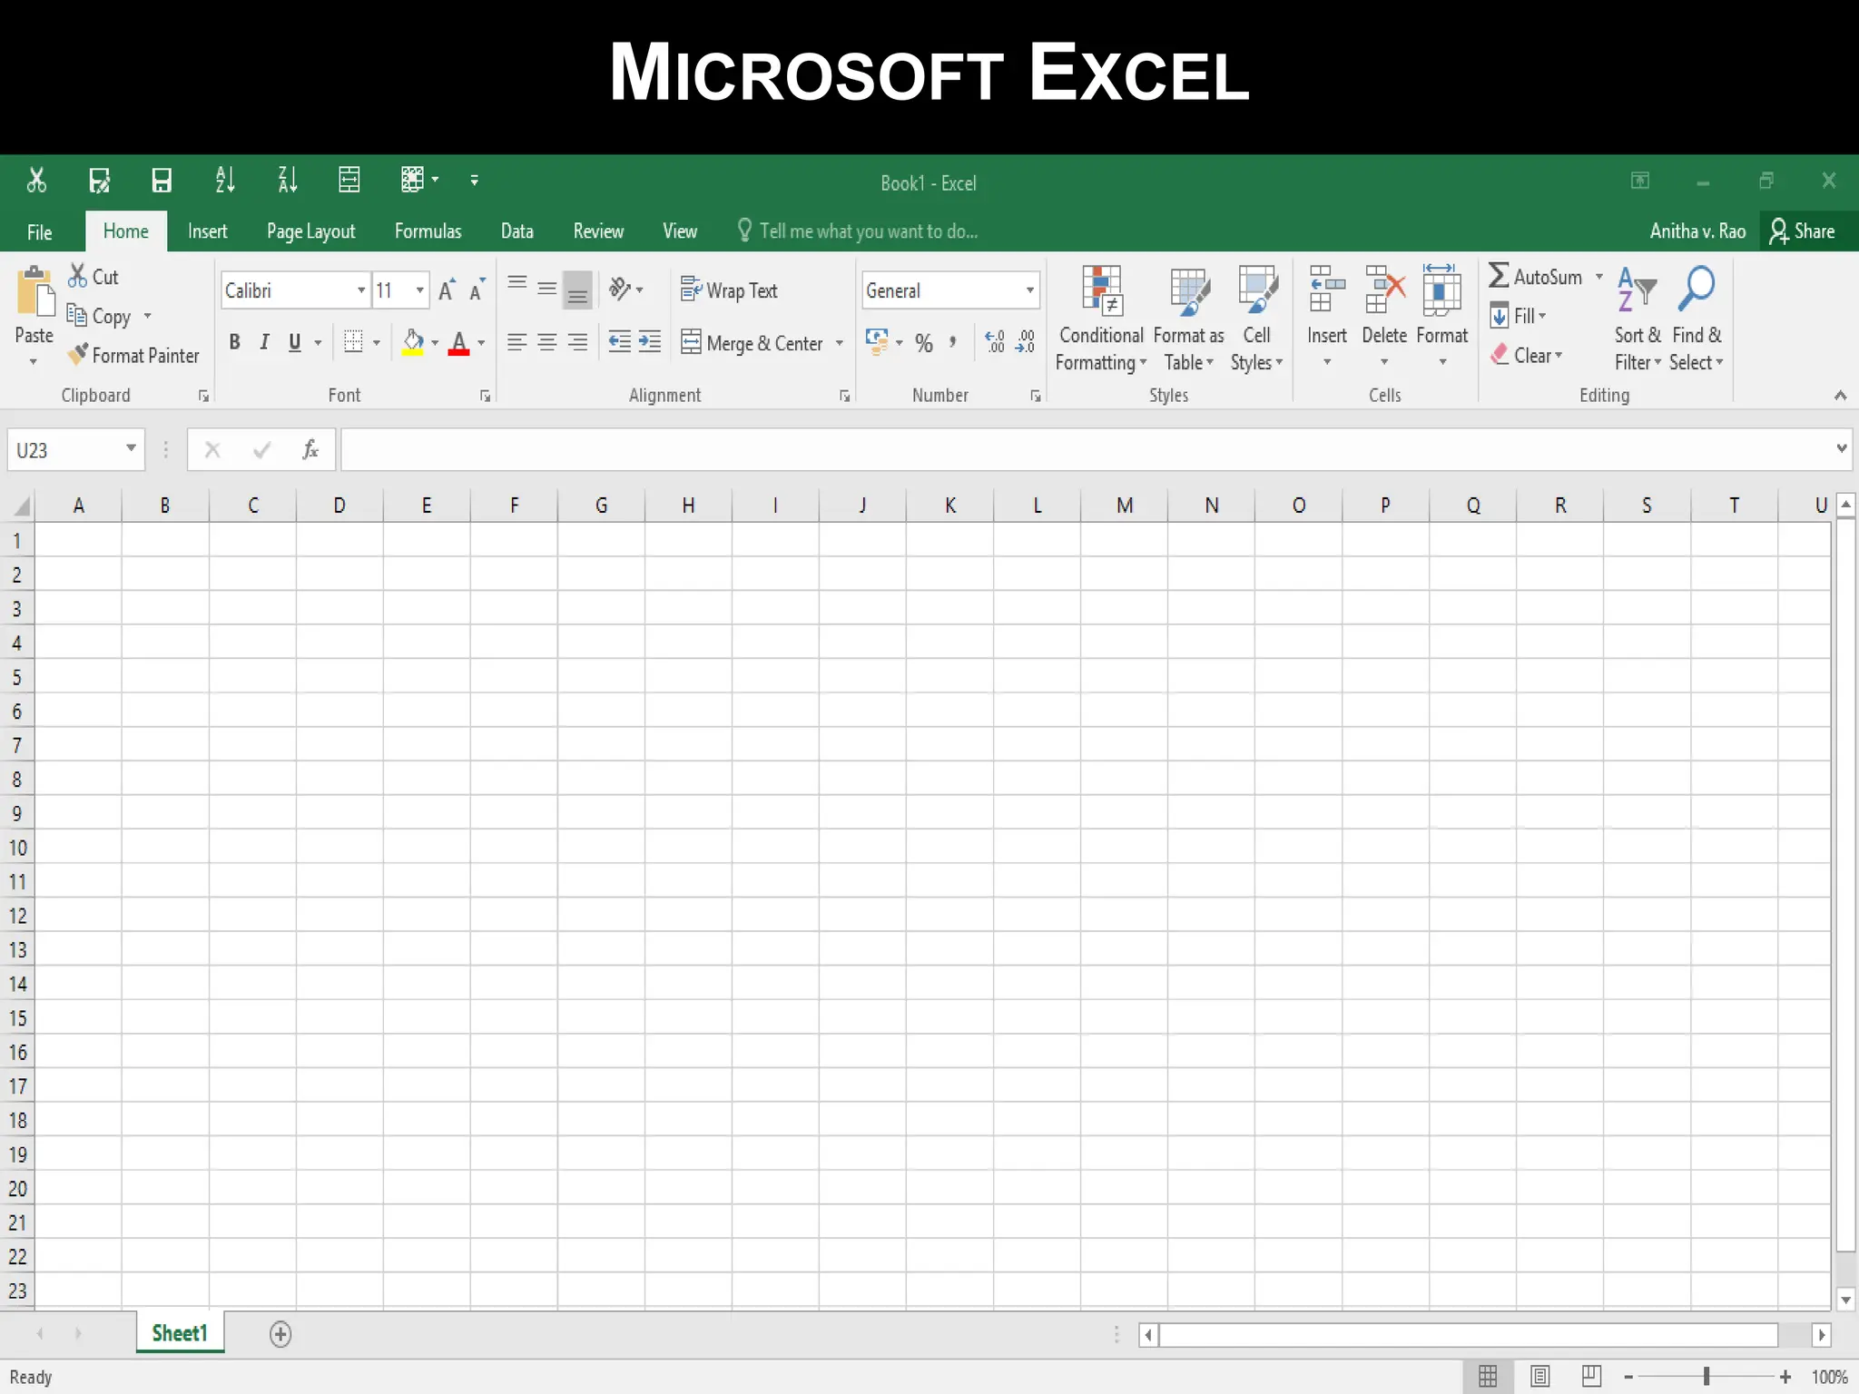Click the Save icon in Quick Access Toolbar

162,181
